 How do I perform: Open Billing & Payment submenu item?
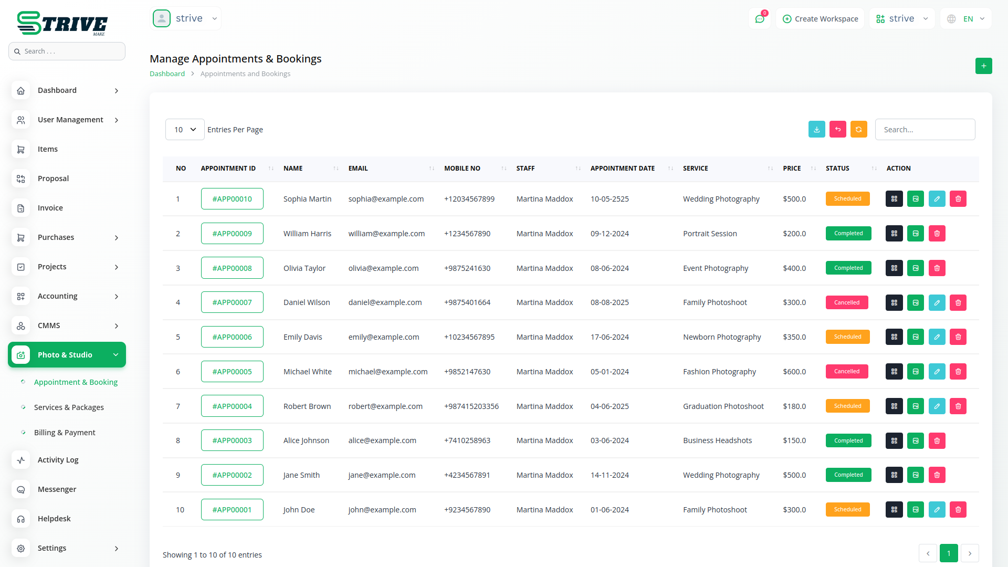65,433
